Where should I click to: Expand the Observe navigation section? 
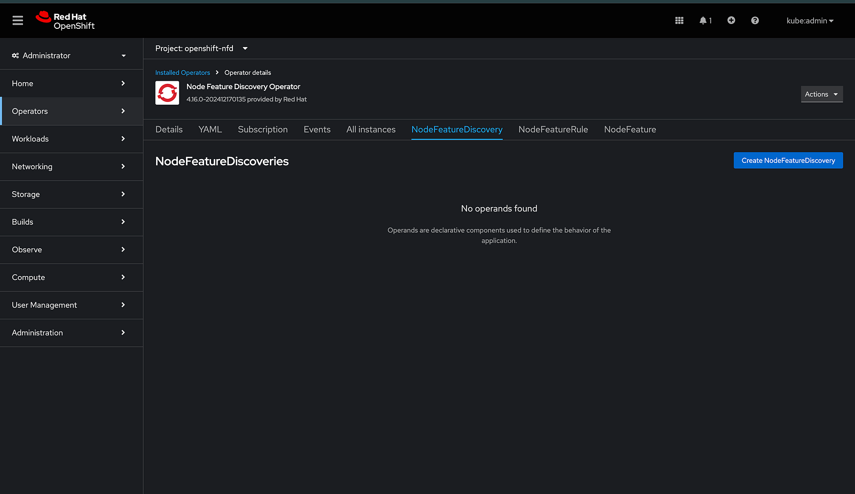click(71, 250)
